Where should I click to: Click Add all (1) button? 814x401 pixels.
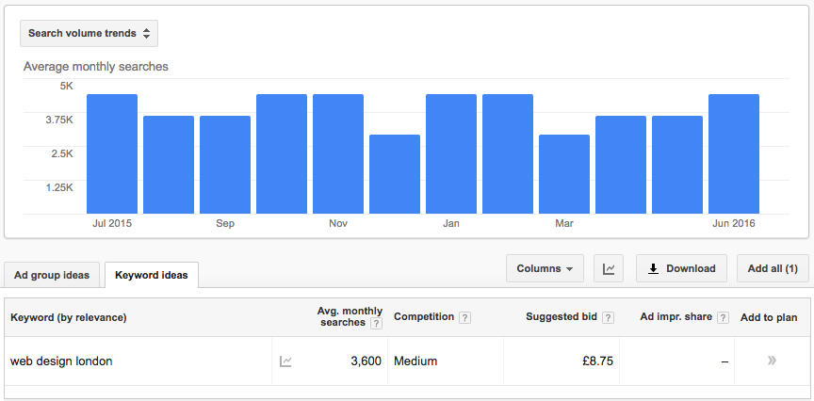[x=772, y=268]
